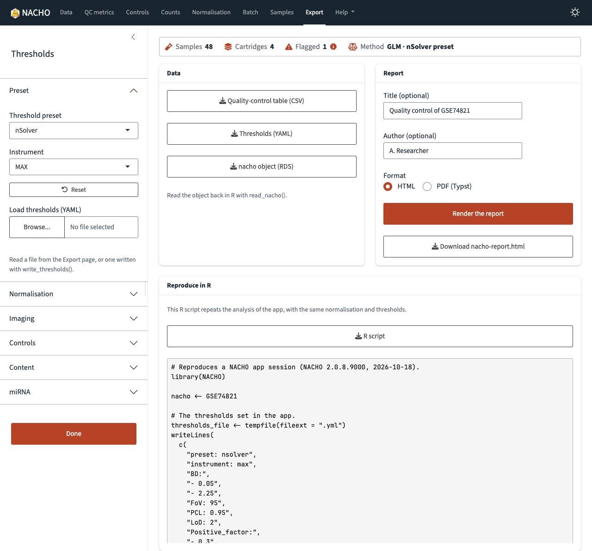Open the Help menu

(345, 12)
